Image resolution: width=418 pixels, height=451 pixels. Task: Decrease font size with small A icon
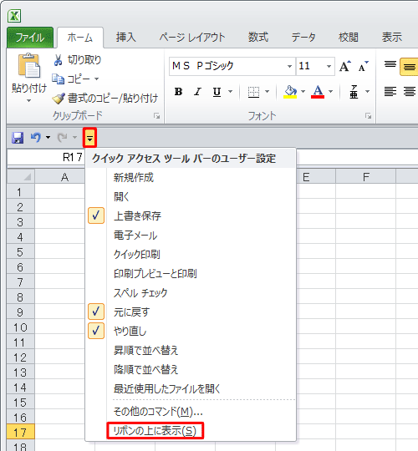(363, 67)
